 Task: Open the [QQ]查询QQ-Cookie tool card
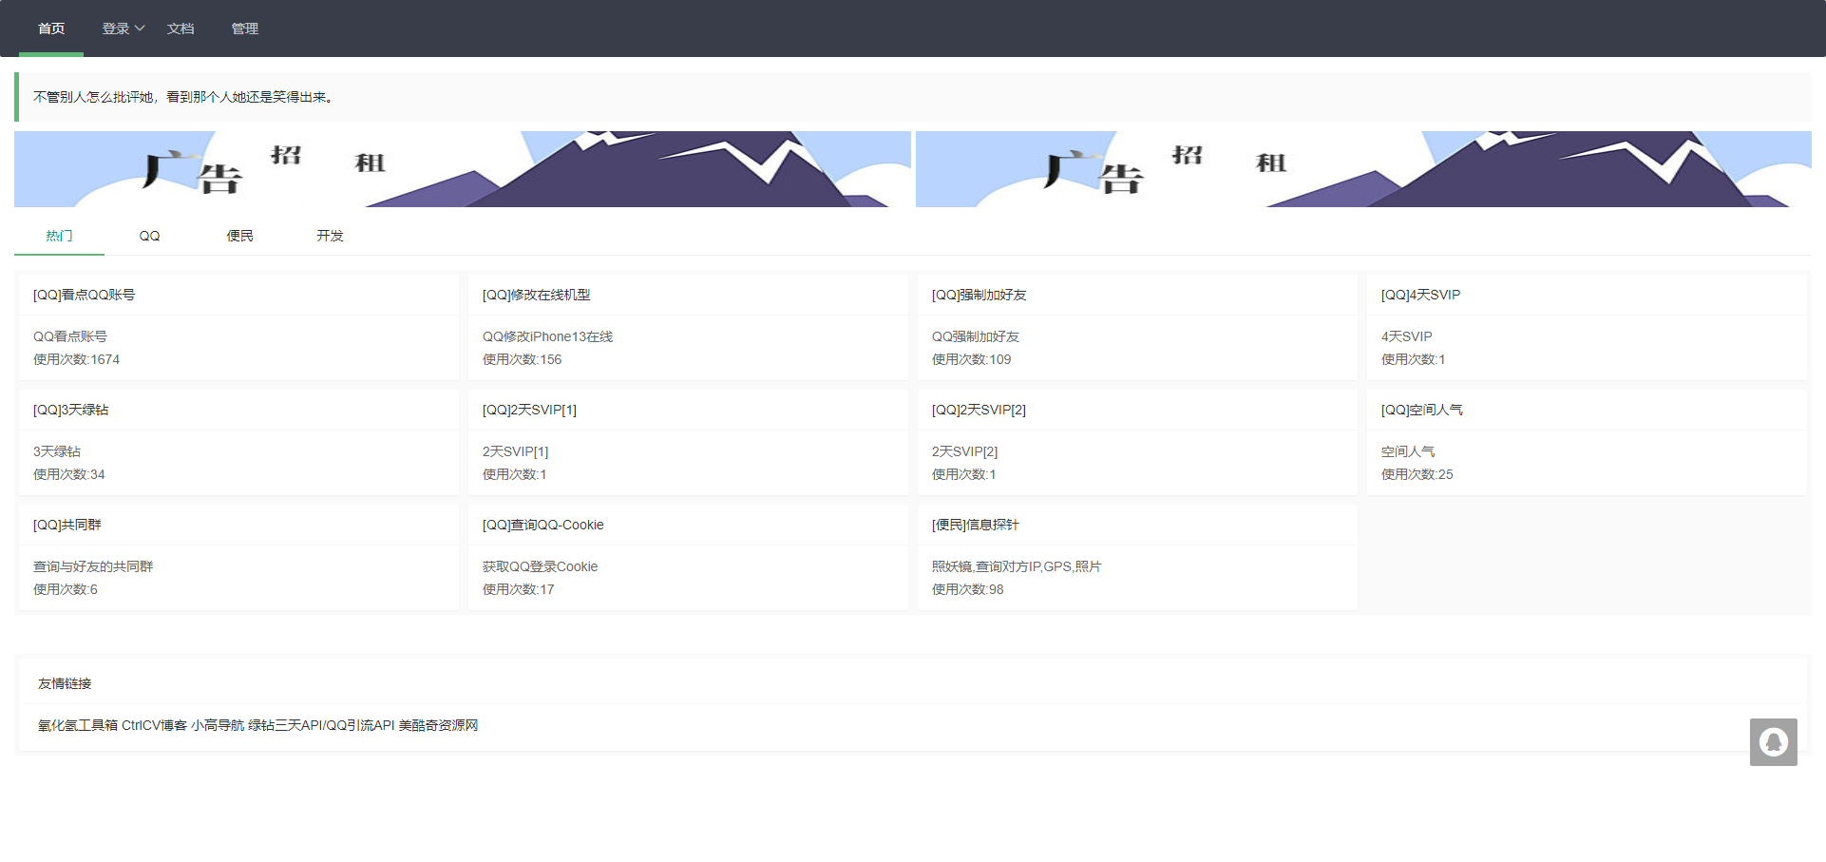pos(686,556)
